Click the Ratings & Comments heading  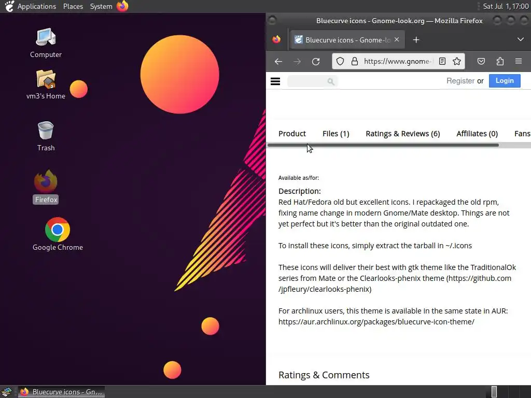(324, 375)
